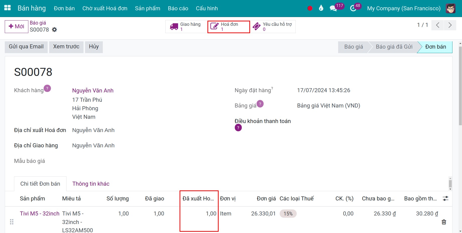Click the Mới new record button
462x233 pixels.
pyautogui.click(x=17, y=27)
